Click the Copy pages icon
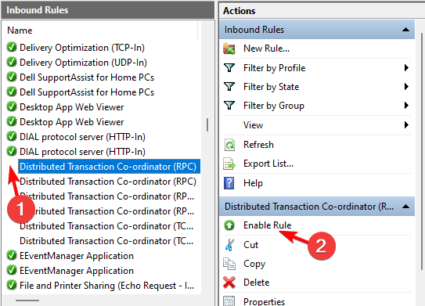The height and width of the screenshot is (306, 425). point(229,264)
